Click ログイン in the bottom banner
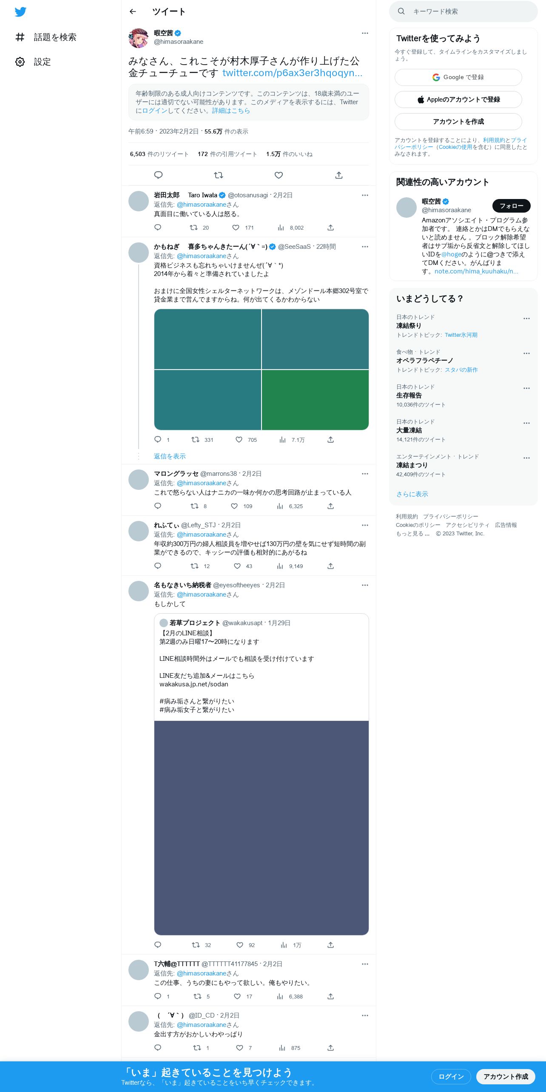 pyautogui.click(x=451, y=1076)
